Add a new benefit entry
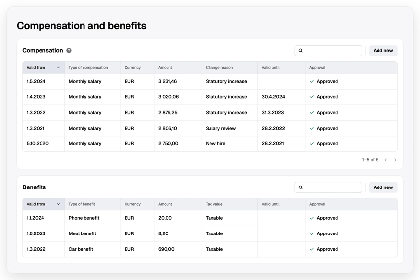This screenshot has height=280, width=420. (383, 187)
